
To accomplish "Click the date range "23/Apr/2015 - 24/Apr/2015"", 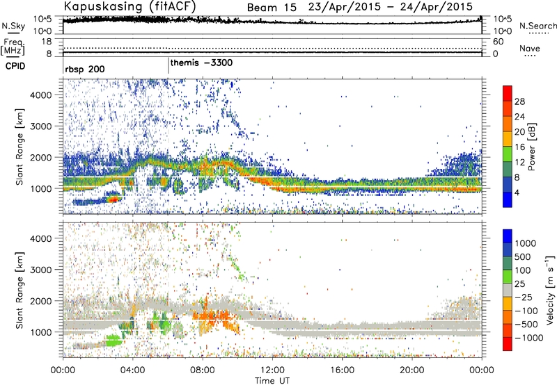I will pyautogui.click(x=391, y=7).
